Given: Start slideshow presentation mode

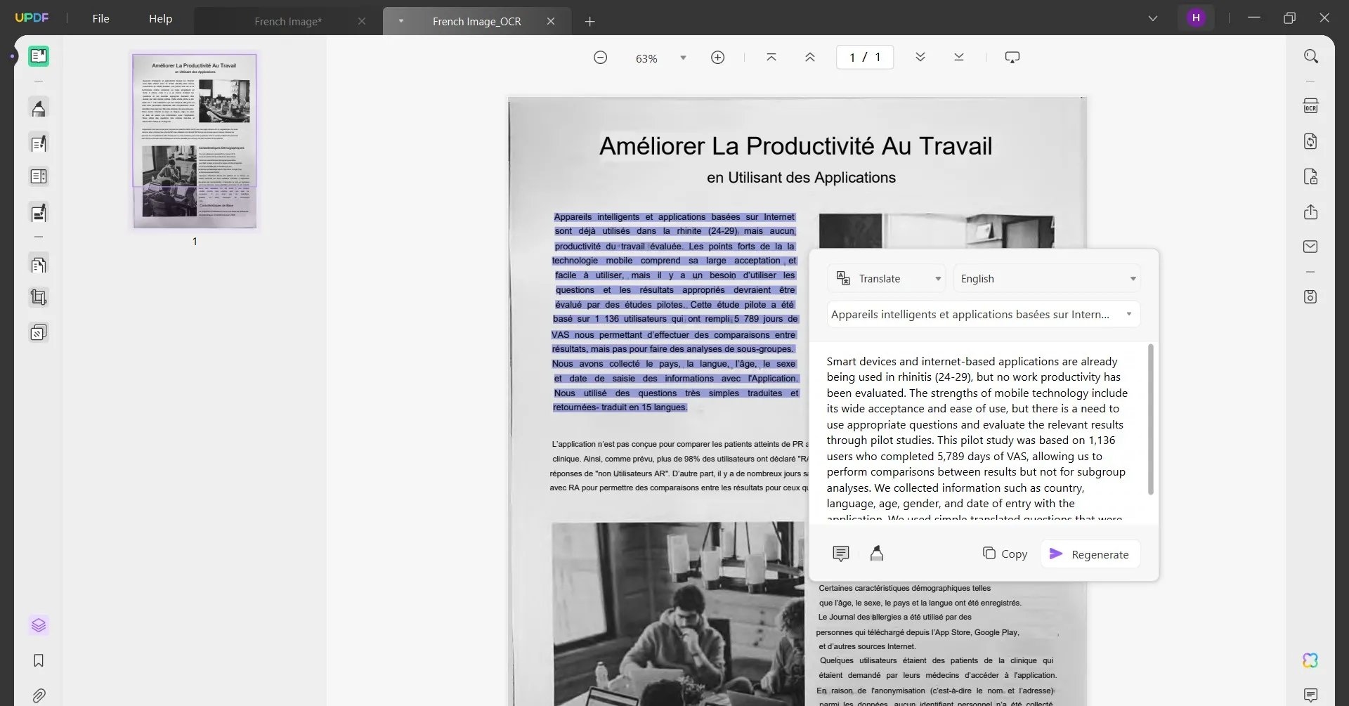Looking at the screenshot, I should [x=1012, y=57].
